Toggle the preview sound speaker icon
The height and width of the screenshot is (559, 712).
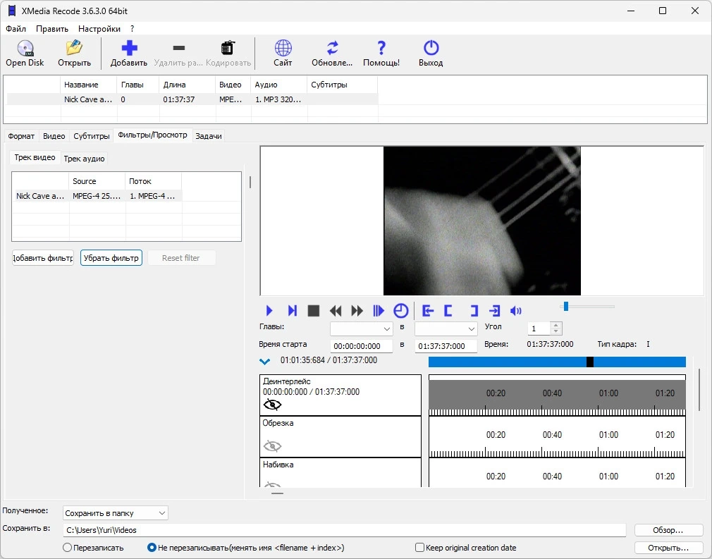[515, 311]
